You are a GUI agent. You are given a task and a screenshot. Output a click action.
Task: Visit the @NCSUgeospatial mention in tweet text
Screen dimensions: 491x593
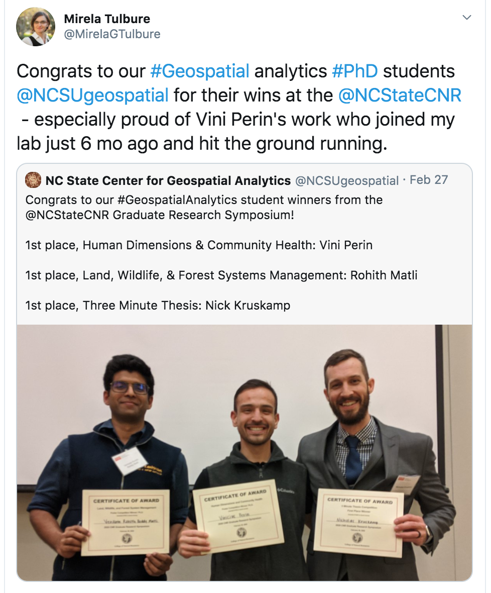92,95
